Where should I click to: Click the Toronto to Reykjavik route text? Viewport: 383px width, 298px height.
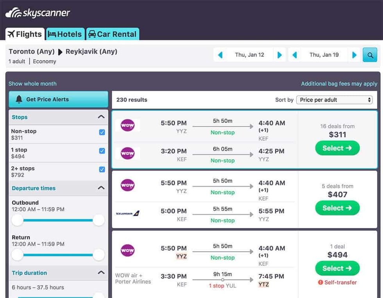63,52
